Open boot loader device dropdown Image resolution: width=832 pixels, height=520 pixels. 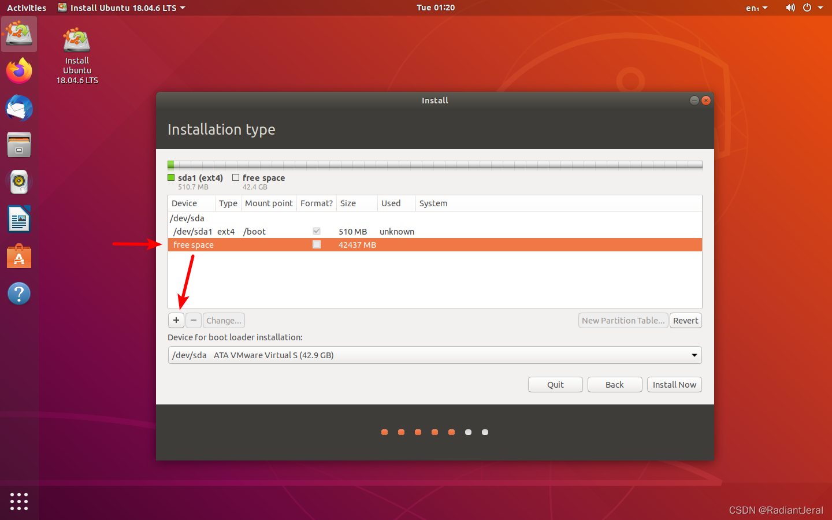pyautogui.click(x=434, y=355)
